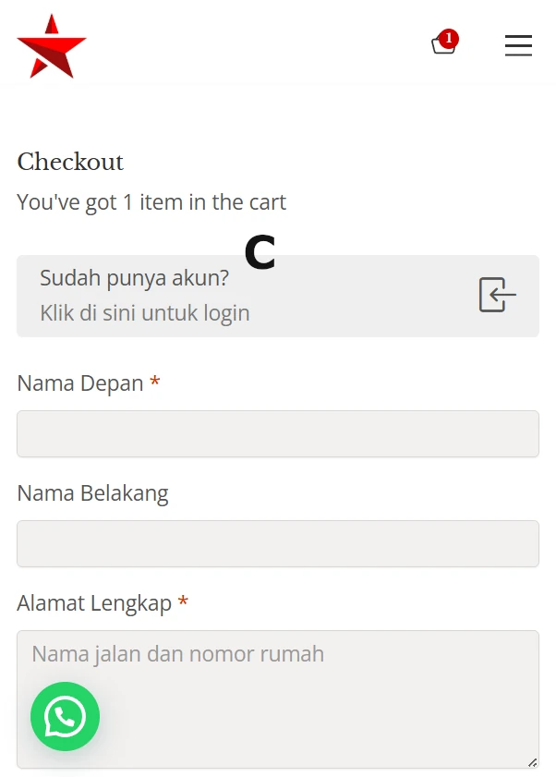Select the hamburger menu icon
Image resolution: width=556 pixels, height=777 pixels.
[x=518, y=44]
